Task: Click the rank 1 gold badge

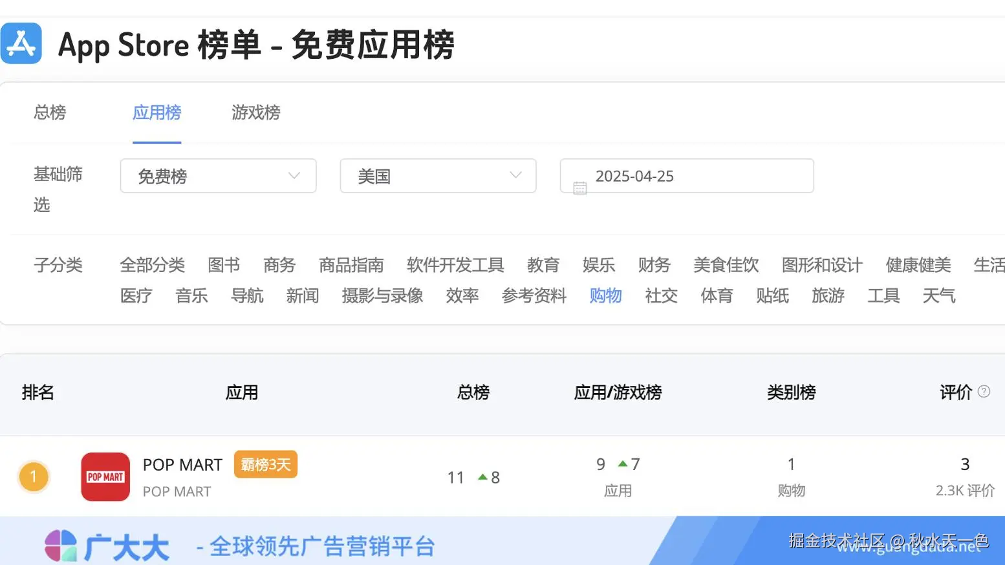Action: tap(34, 477)
